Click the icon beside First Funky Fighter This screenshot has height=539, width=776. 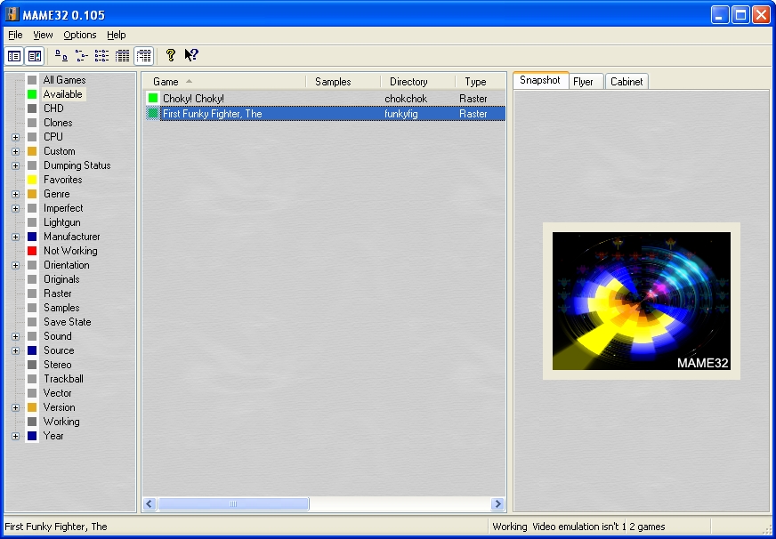coord(153,114)
